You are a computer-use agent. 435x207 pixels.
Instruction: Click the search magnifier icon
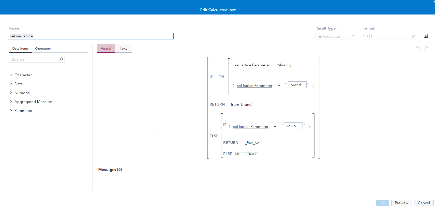point(61,59)
